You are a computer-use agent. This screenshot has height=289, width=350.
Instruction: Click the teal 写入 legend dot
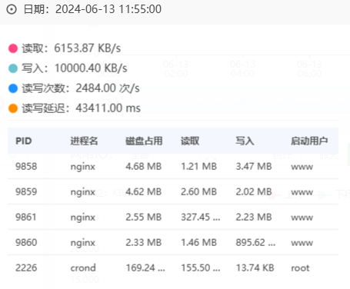pos(13,68)
